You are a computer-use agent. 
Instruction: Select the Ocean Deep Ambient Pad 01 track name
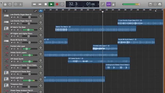coord(22,90)
